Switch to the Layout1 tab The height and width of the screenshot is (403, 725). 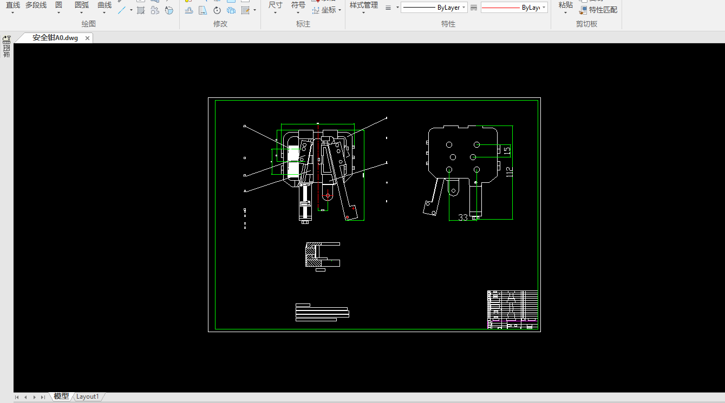click(87, 397)
